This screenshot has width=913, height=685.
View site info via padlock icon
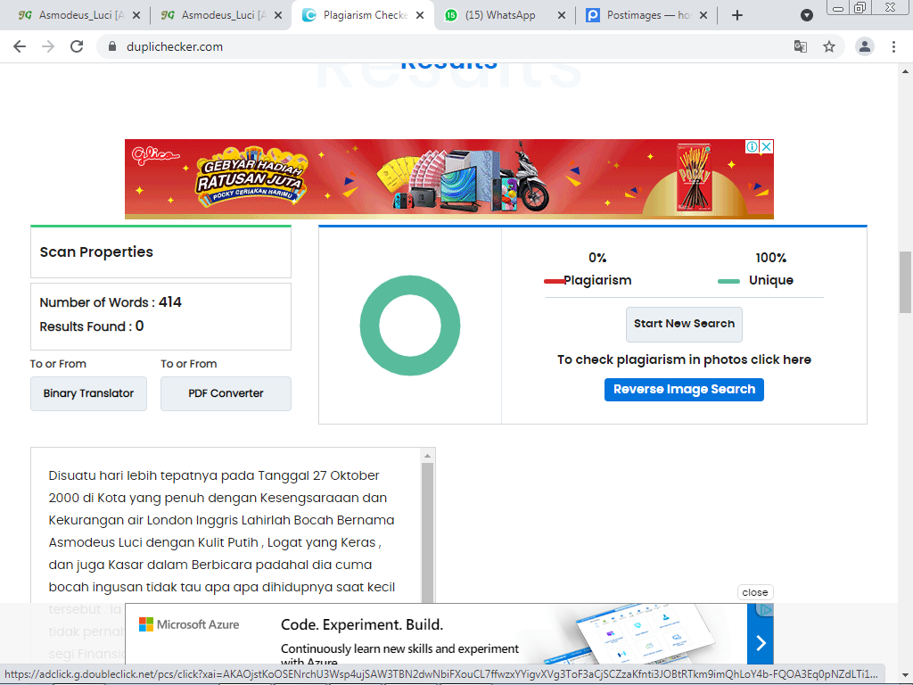112,46
